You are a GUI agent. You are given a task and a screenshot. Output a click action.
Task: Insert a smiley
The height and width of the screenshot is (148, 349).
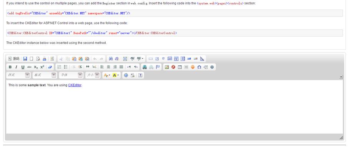[x=193, y=67]
